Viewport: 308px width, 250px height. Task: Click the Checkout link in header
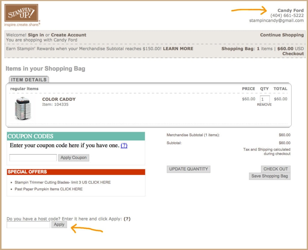[293, 54]
